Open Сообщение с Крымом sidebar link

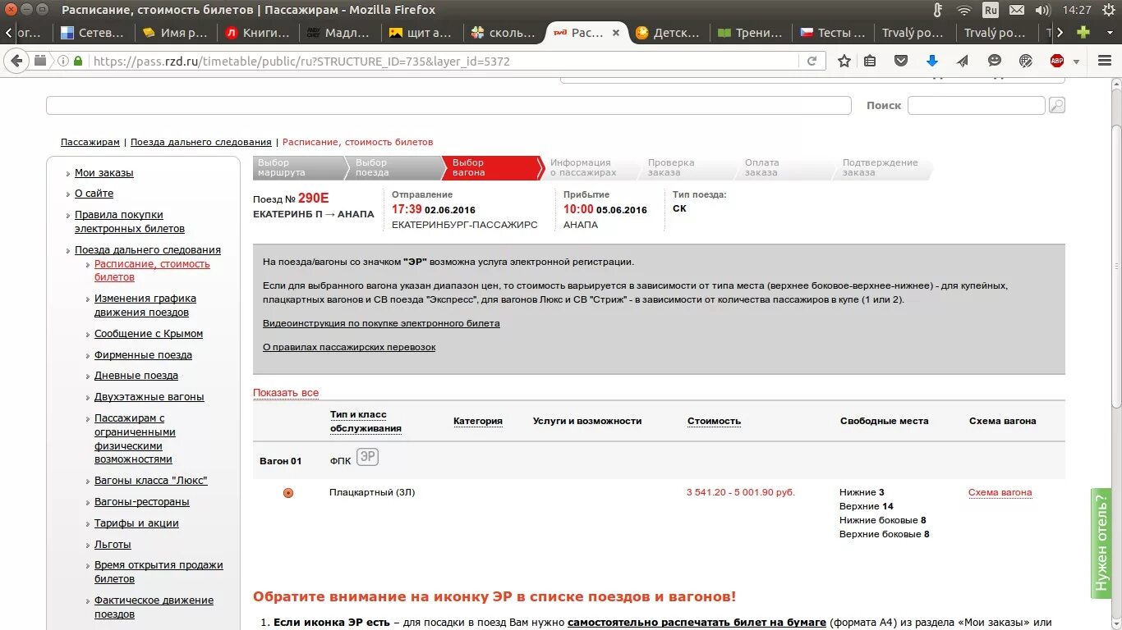(149, 334)
